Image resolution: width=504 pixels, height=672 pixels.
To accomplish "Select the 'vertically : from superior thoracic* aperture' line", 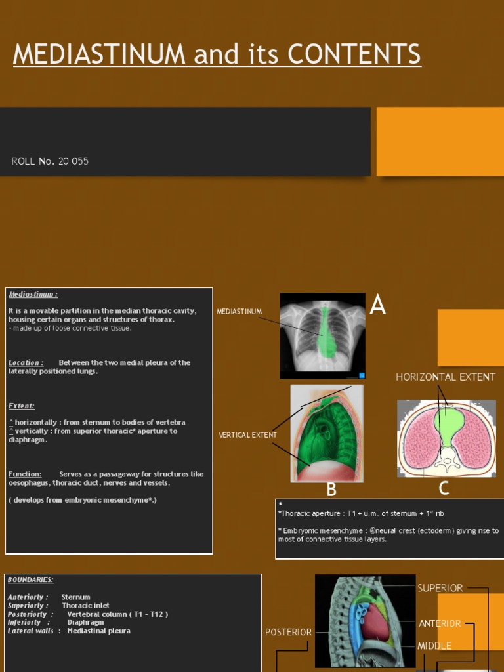I will coord(93,435).
